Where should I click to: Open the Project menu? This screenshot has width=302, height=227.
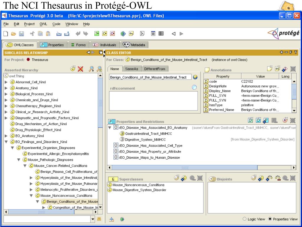pyautogui.click(x=29, y=24)
